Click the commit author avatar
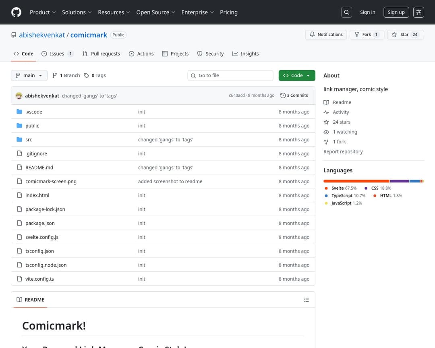The image size is (435, 348). [19, 95]
